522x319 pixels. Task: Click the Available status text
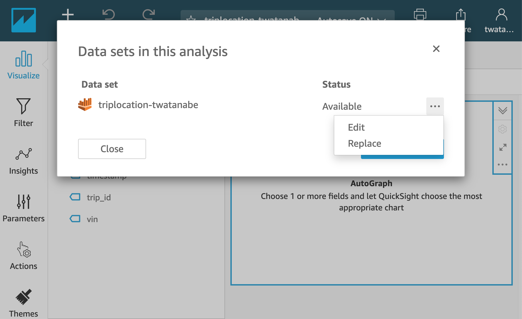click(342, 106)
